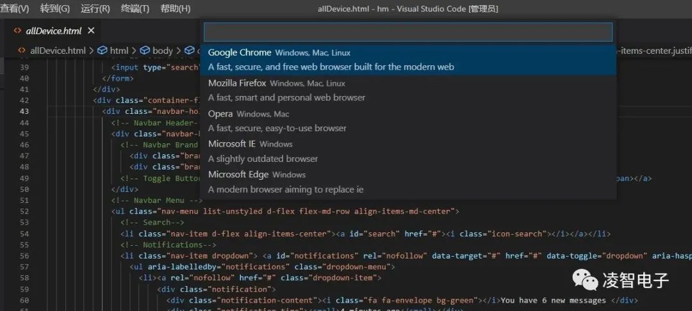
Task: Open the 运行(R) menu
Action: coord(95,9)
